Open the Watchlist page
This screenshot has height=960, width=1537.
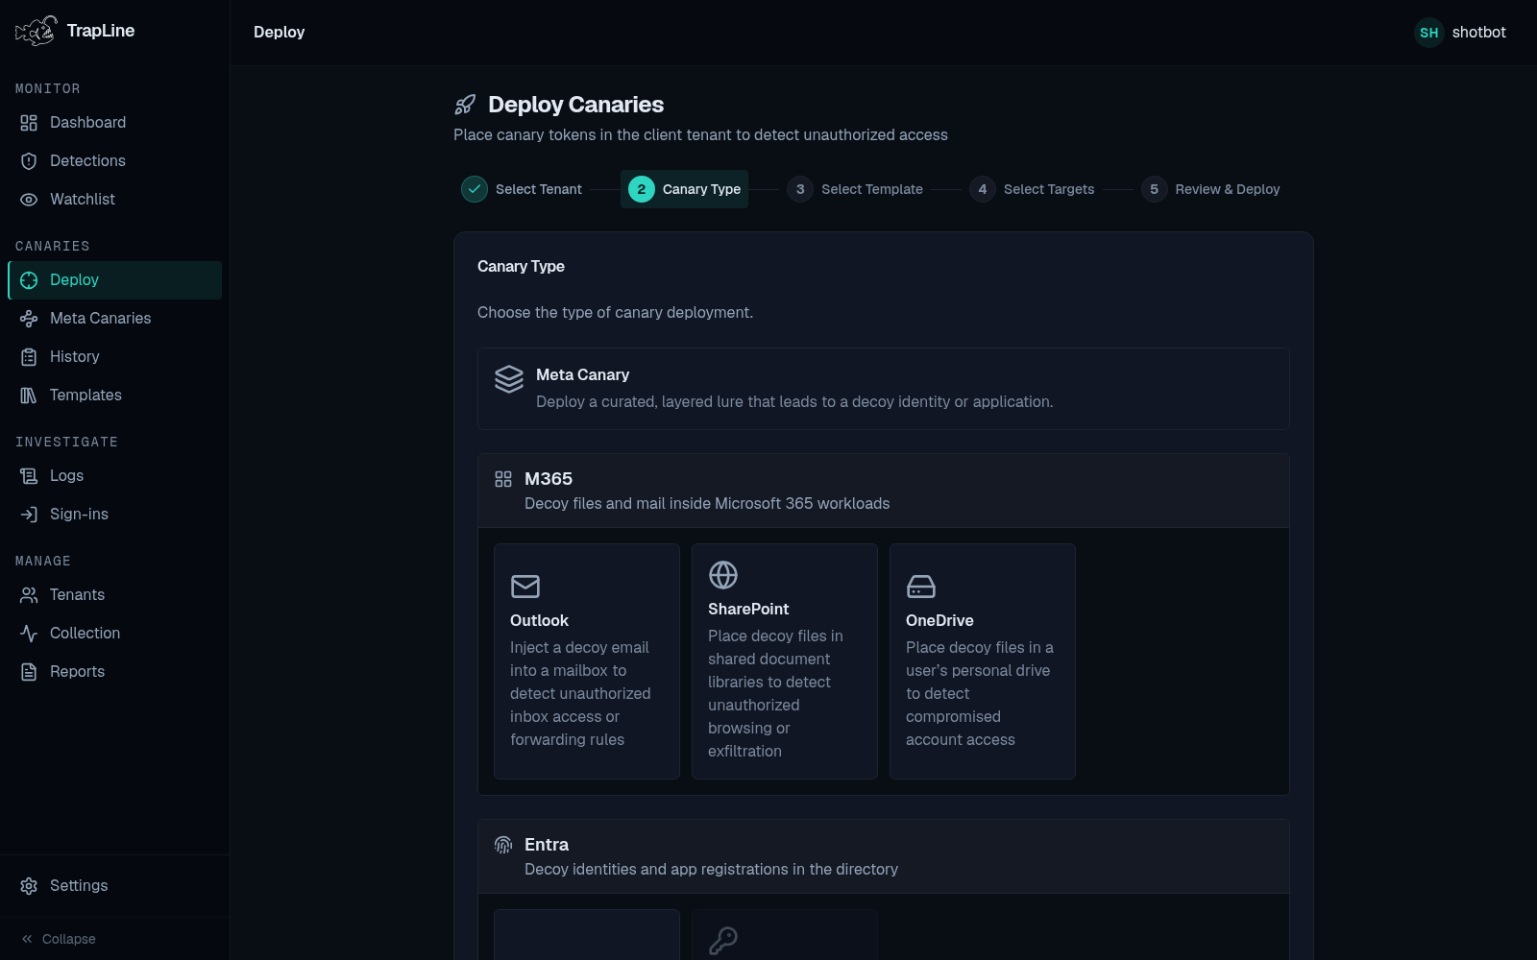coord(115,200)
